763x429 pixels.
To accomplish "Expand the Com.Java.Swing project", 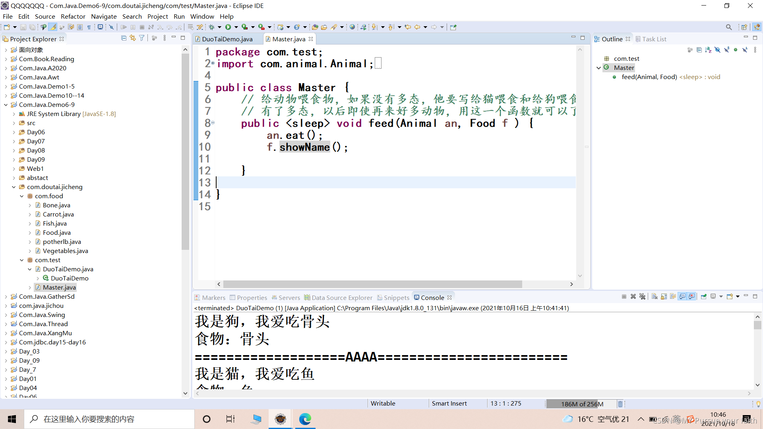I will [6, 315].
